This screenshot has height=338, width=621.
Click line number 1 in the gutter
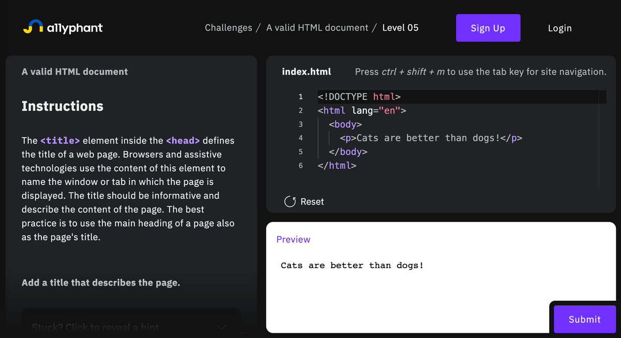click(300, 97)
